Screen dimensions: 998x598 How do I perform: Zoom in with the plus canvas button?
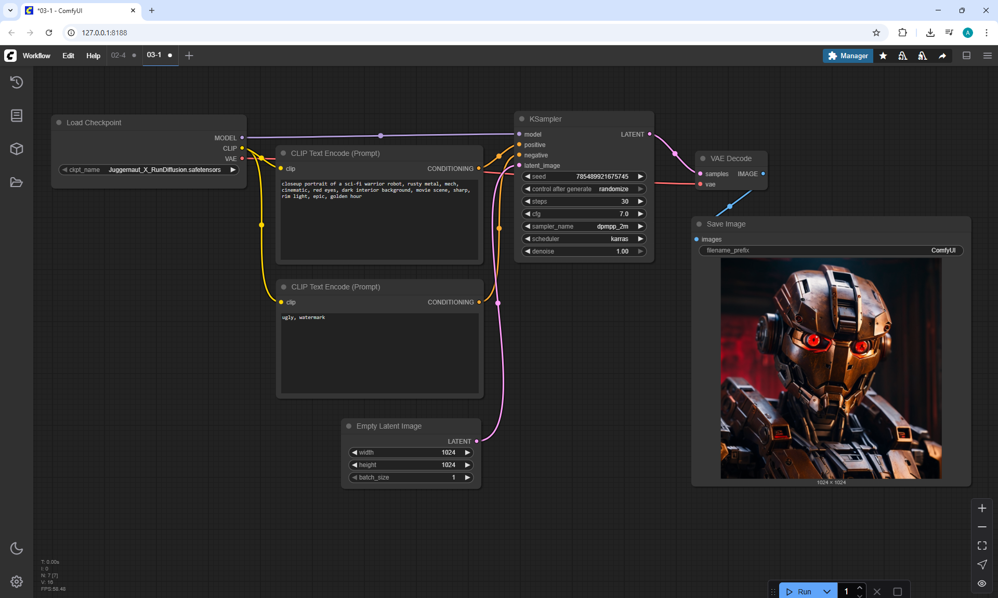982,508
